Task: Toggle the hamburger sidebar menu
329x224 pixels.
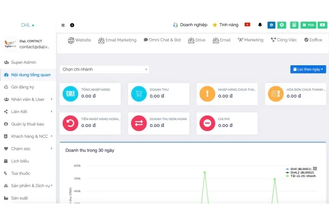Action: coord(63,25)
